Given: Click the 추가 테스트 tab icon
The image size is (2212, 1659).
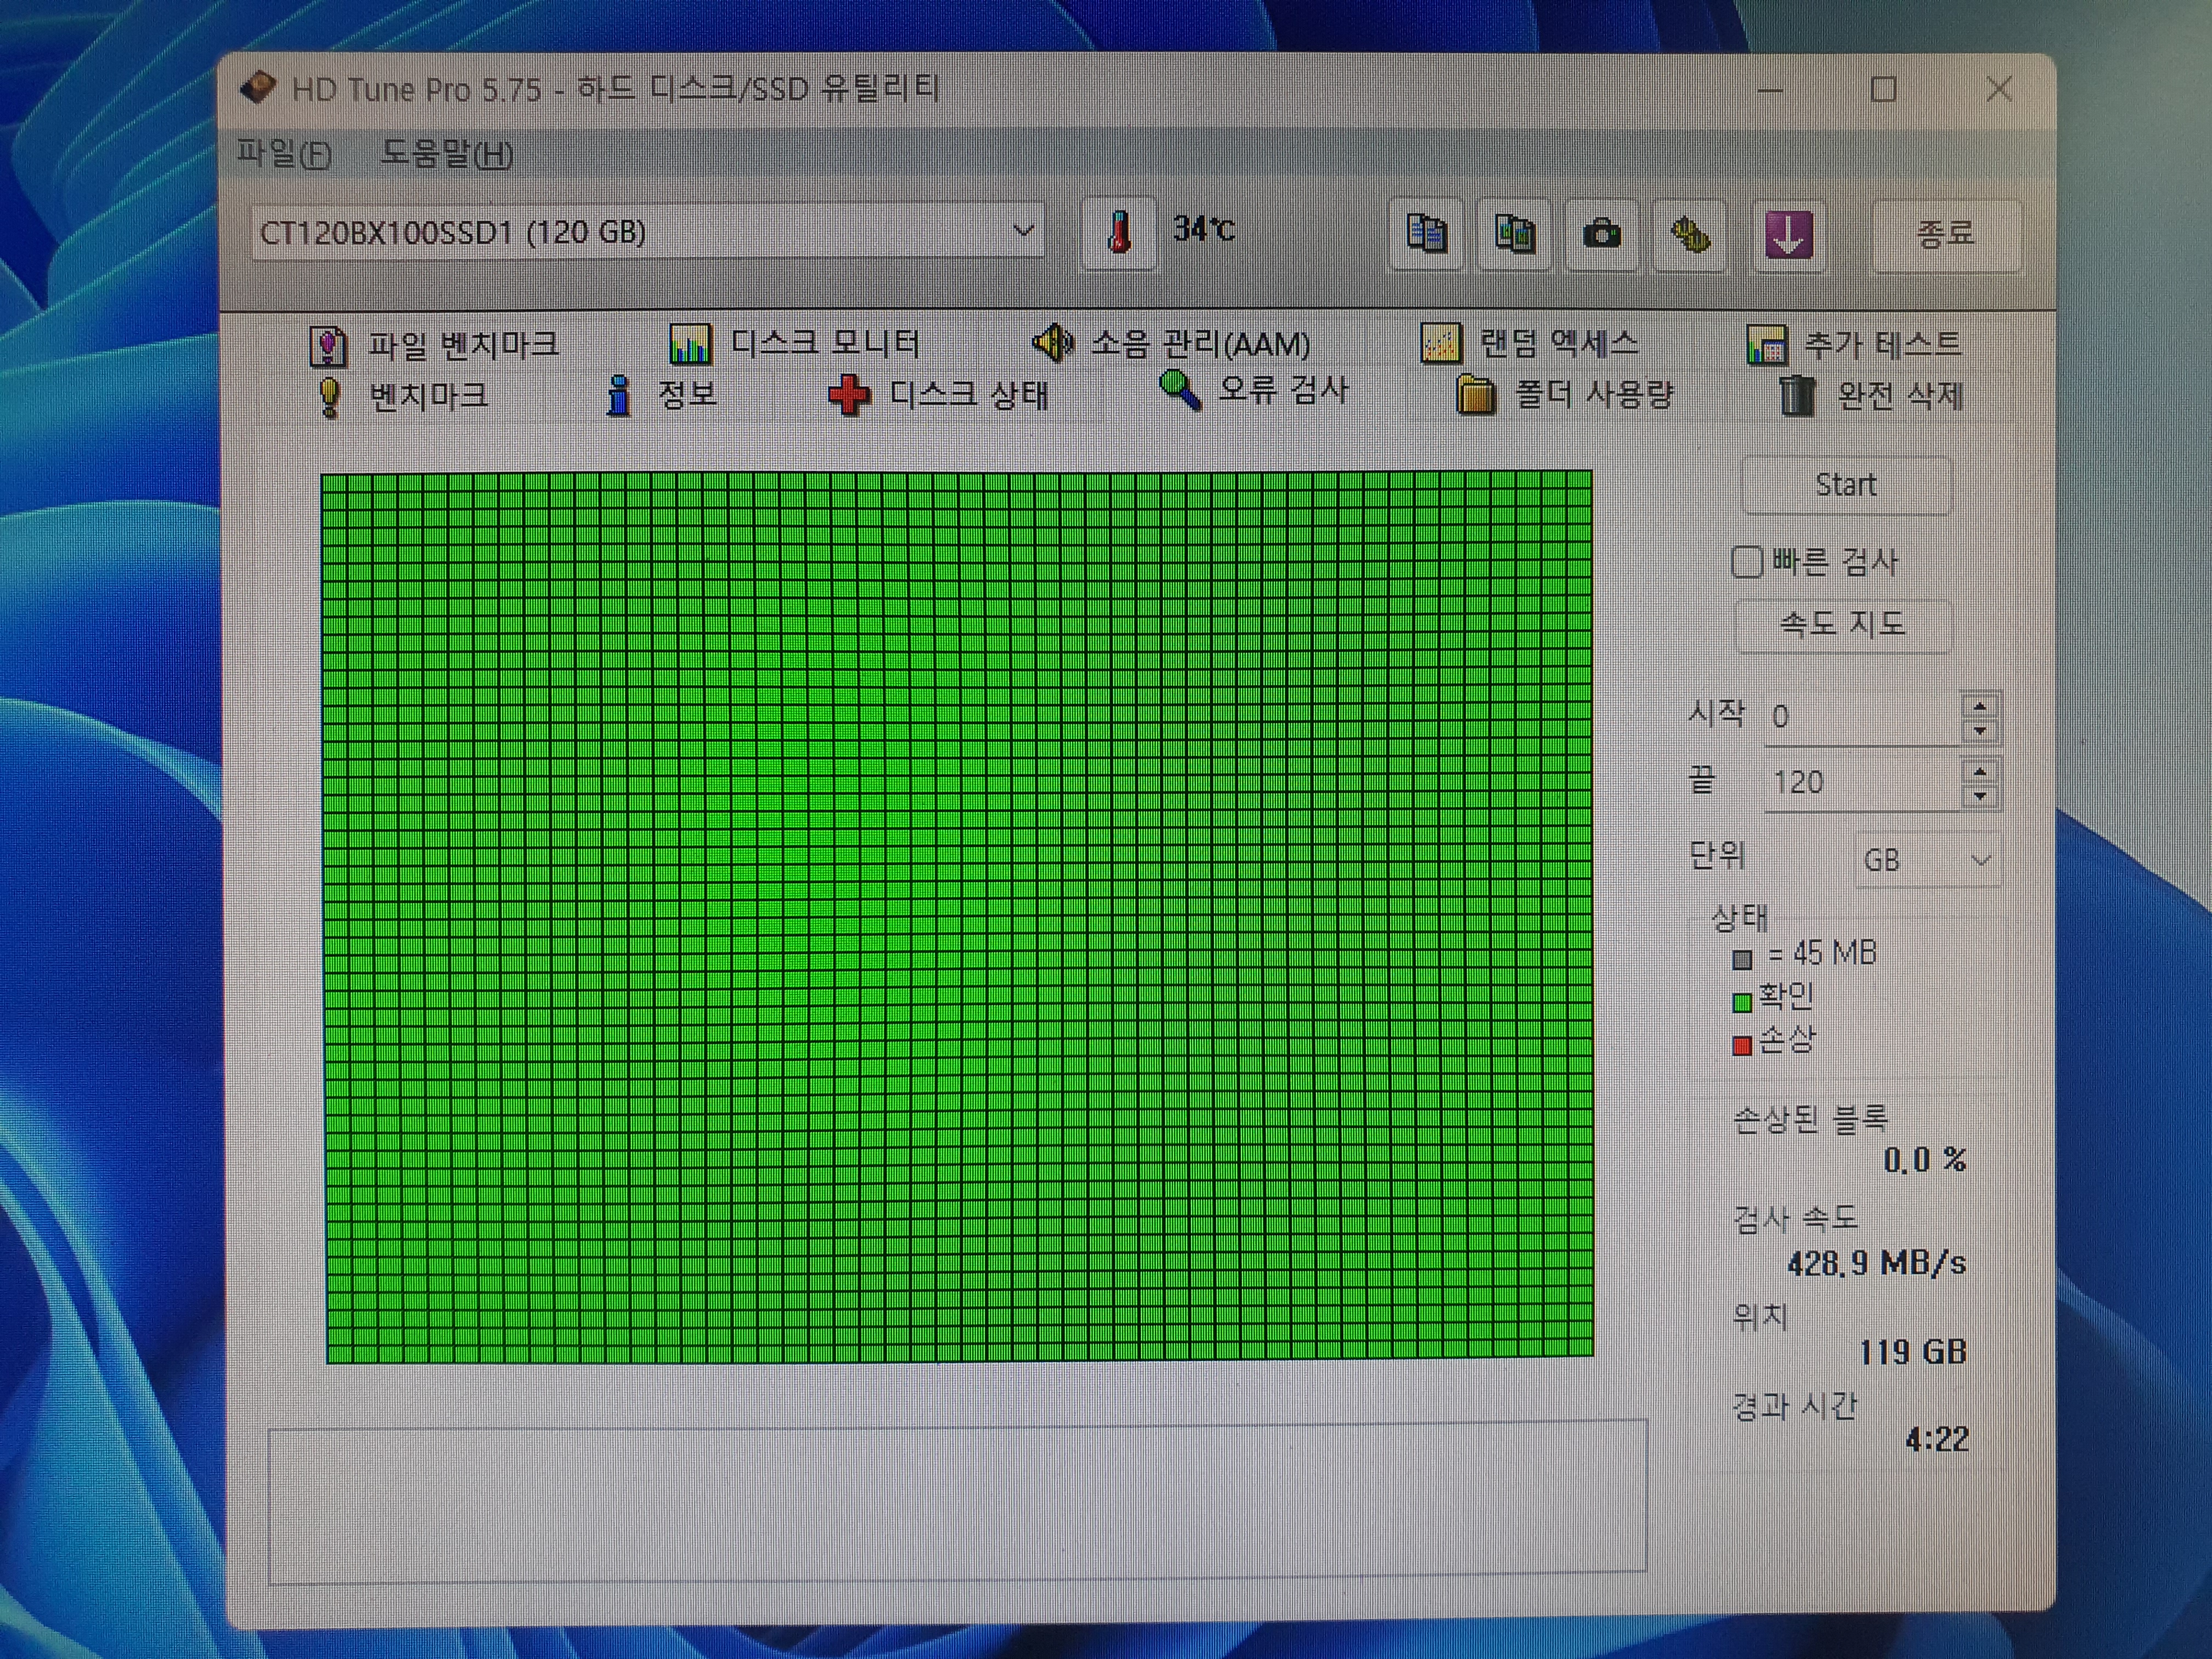Looking at the screenshot, I should click(1766, 345).
